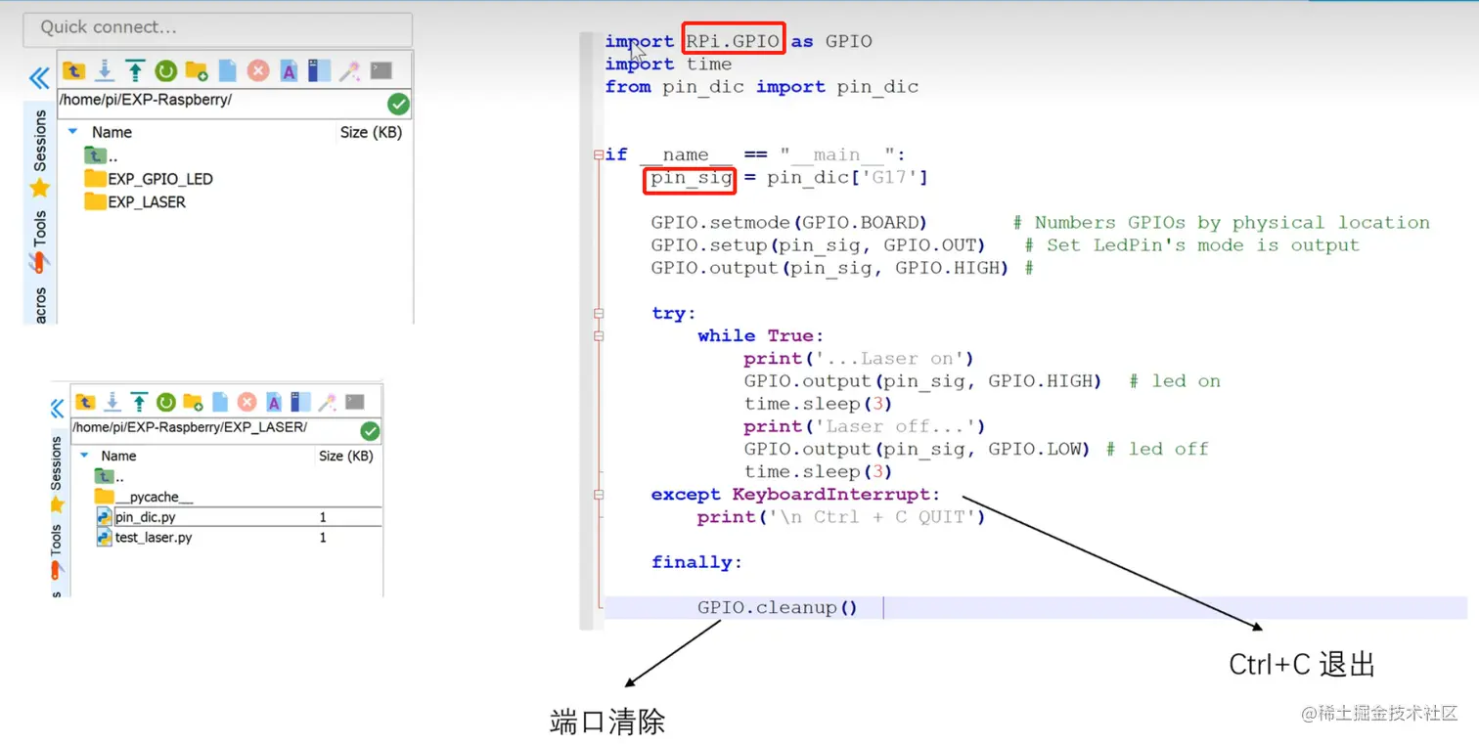The image size is (1479, 744).
Task: Click green check next to /home/pi/EXP-Raspberry/ path
Action: [398, 104]
